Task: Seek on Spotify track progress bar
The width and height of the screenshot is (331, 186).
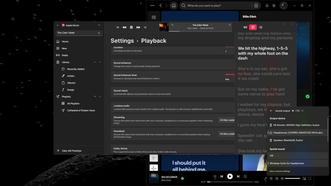Action: [230, 182]
